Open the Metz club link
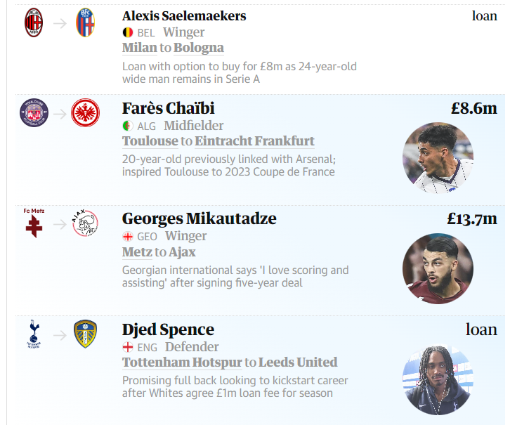510x425 pixels. pyautogui.click(x=137, y=252)
